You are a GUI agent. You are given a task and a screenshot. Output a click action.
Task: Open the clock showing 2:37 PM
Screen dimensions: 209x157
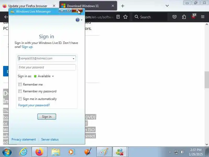click(x=196, y=152)
